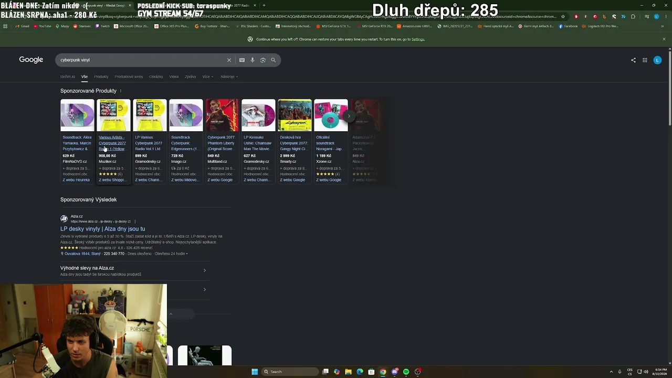The width and height of the screenshot is (672, 378).
Task: Open the Google account avatar menu
Action: (x=657, y=60)
